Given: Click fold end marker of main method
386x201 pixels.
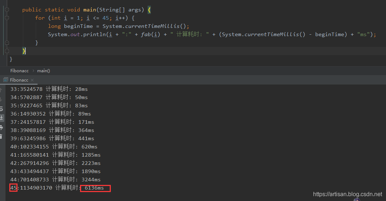Looking at the screenshot, I should (7, 51).
